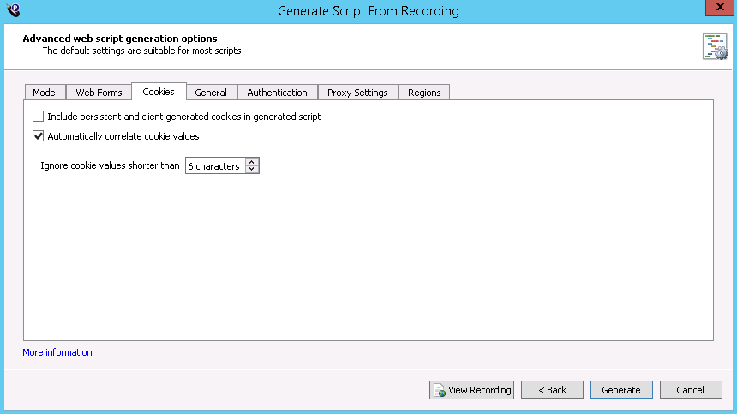Go to the General tab
Image resolution: width=737 pixels, height=414 pixels.
(211, 93)
